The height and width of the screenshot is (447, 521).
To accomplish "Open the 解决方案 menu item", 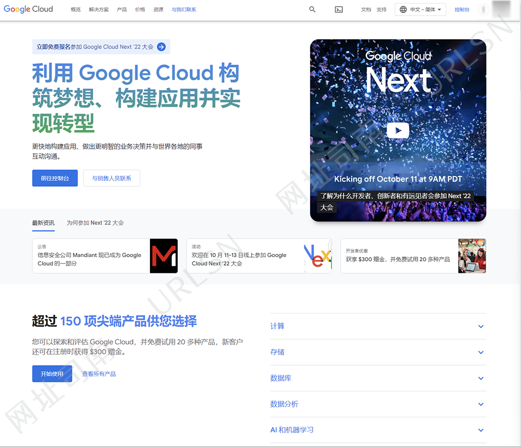I will 98,9.
